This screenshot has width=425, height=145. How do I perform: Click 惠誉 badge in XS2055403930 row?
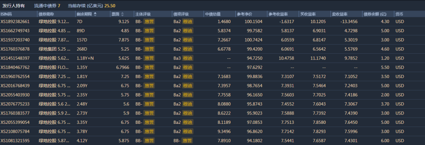(149, 95)
